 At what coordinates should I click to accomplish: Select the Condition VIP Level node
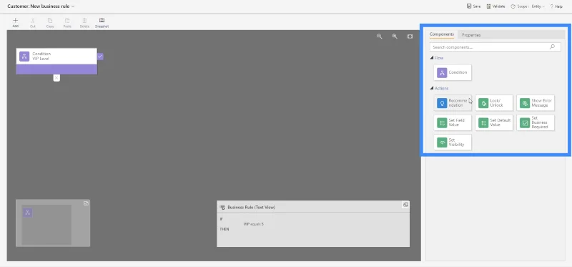56,61
